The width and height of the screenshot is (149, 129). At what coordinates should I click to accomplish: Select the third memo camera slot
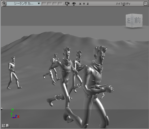point(55,3)
